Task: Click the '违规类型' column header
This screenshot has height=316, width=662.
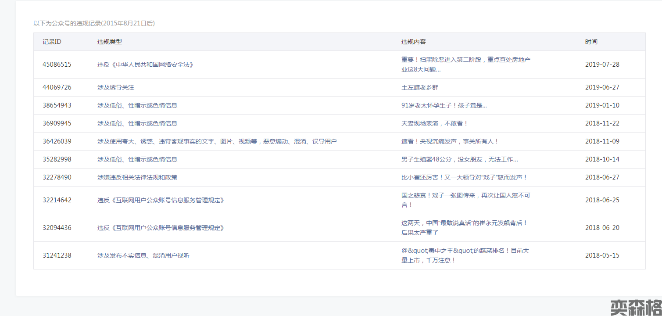Action: (x=110, y=42)
